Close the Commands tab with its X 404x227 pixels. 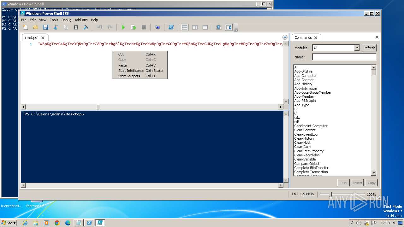click(316, 38)
